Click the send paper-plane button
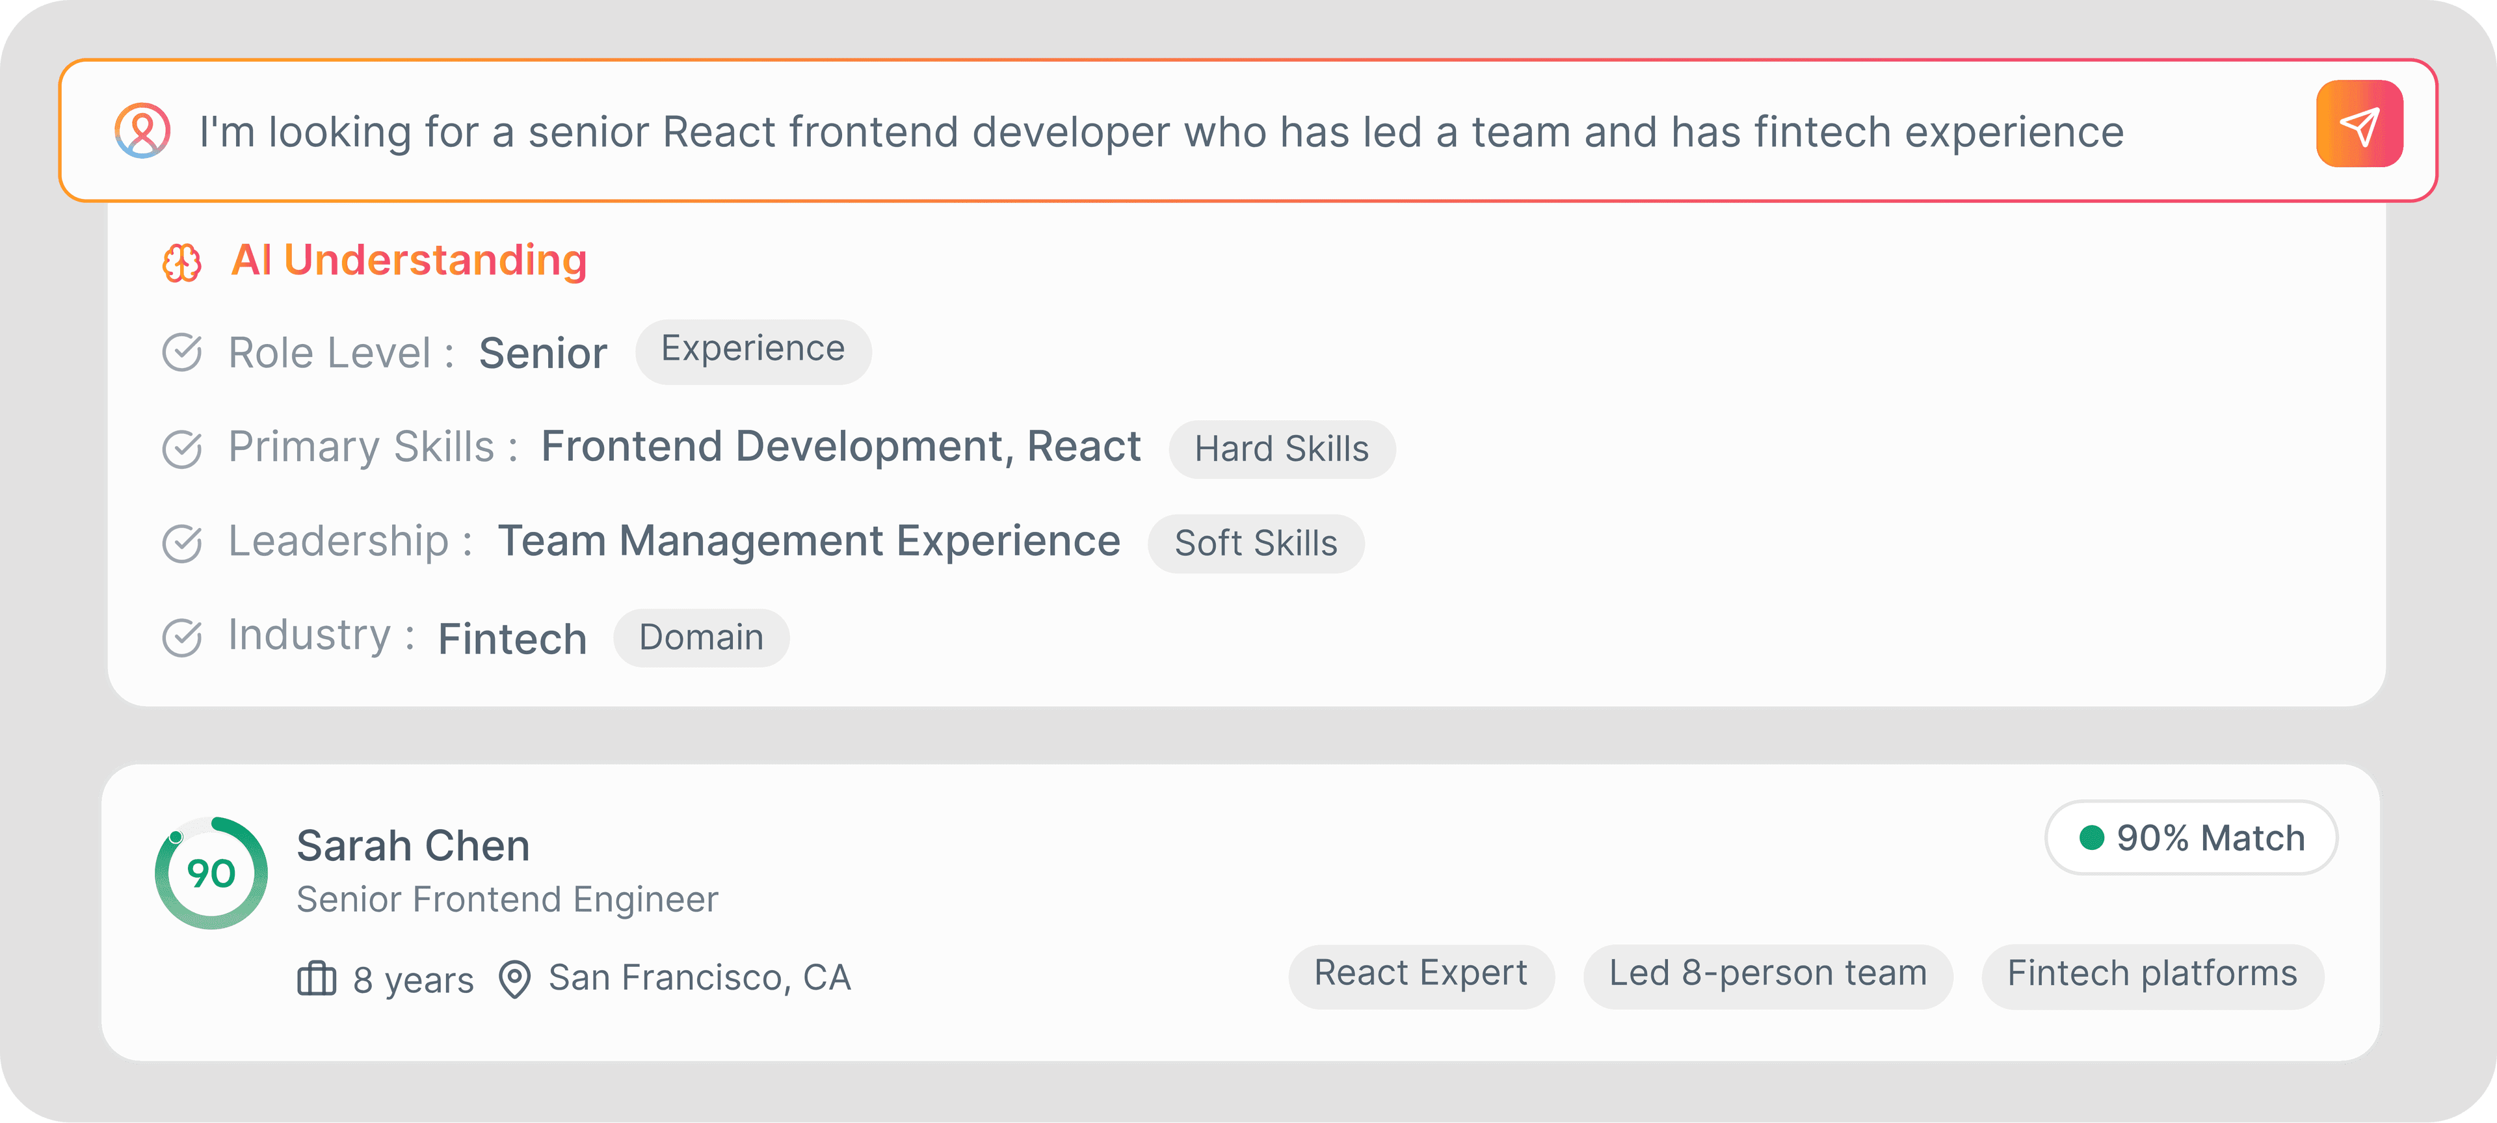Image resolution: width=2497 pixels, height=1123 pixels. pyautogui.click(x=2358, y=124)
